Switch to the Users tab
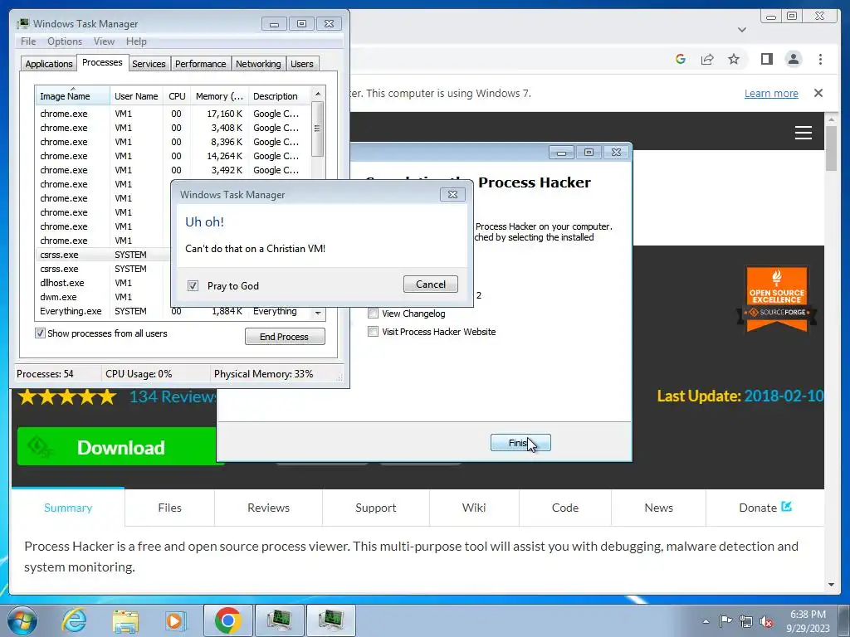This screenshot has height=637, width=850. point(302,64)
